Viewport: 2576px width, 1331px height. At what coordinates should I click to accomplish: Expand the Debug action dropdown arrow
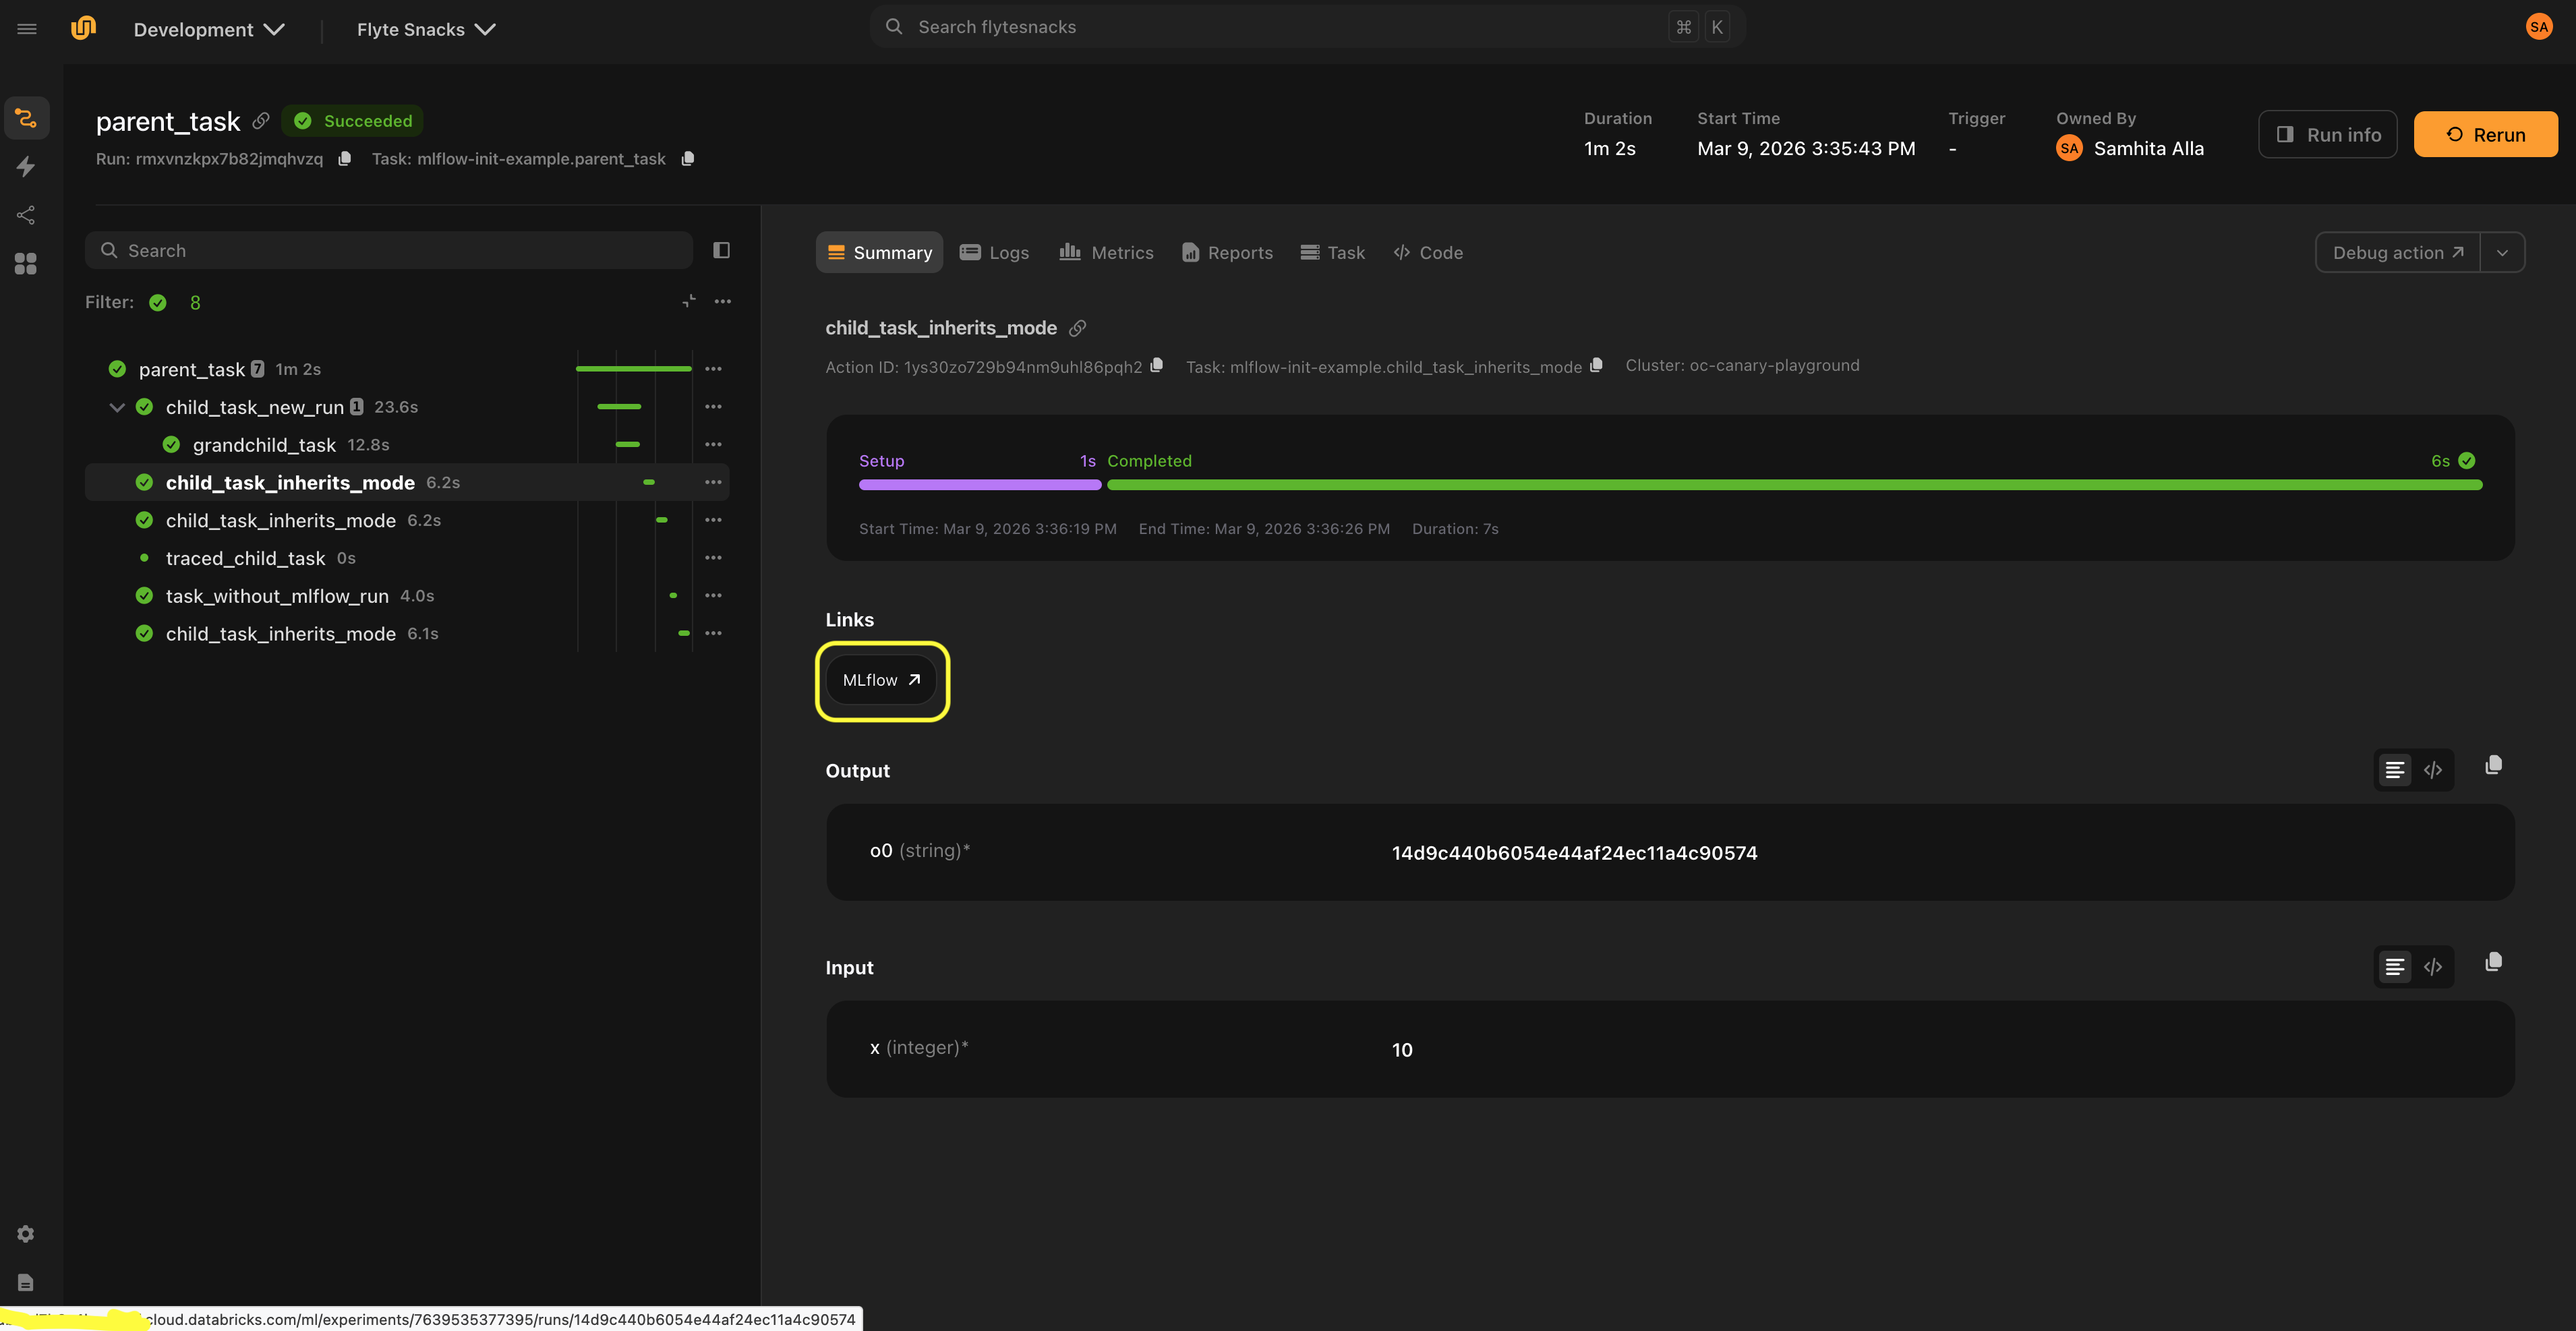pyautogui.click(x=2502, y=253)
